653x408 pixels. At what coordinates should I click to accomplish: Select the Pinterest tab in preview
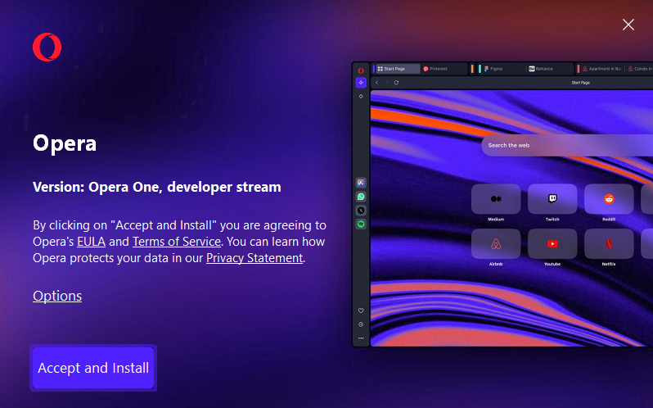444,69
